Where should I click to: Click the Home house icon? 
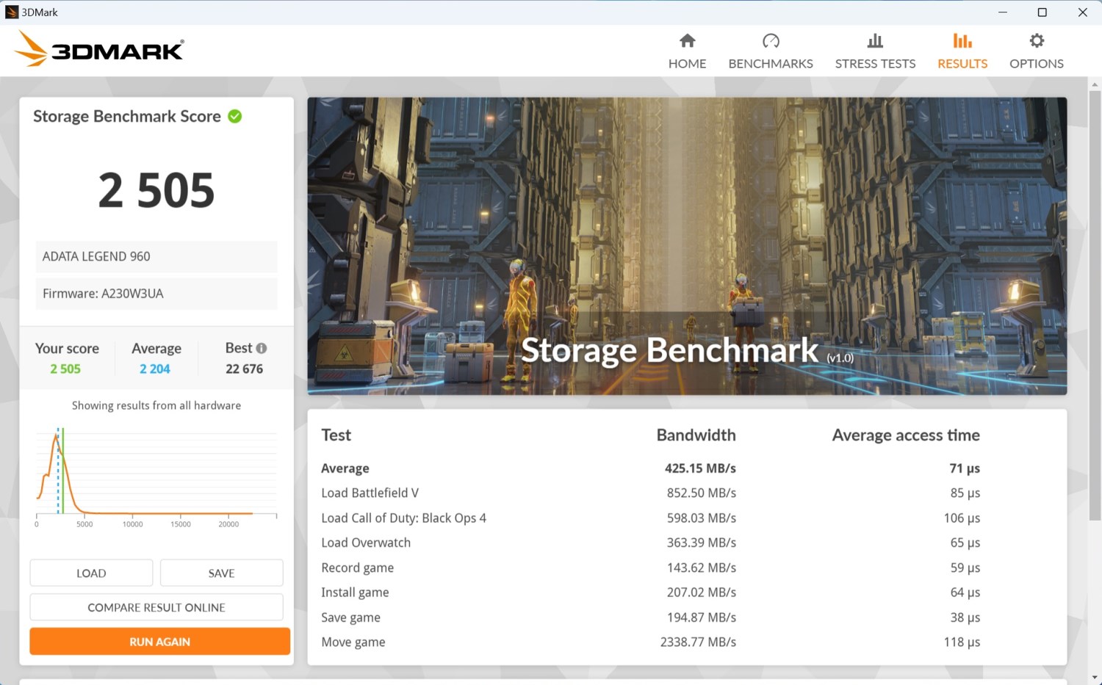[x=687, y=41]
